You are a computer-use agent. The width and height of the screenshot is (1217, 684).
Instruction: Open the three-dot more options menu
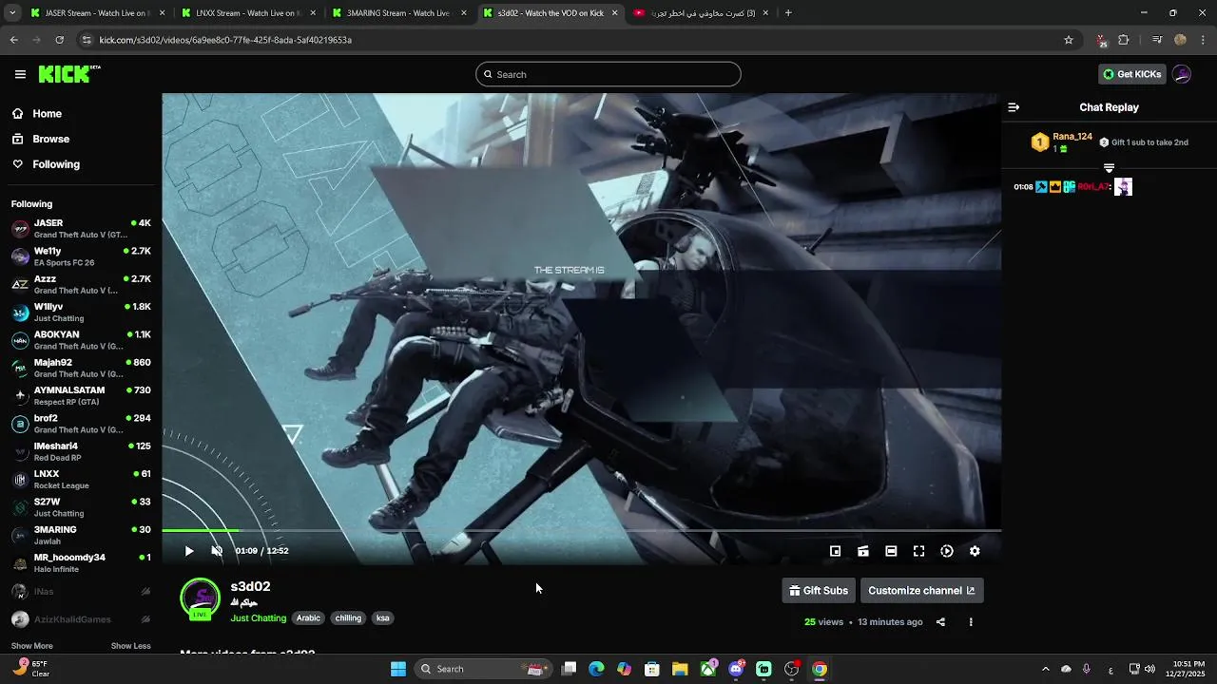click(x=971, y=622)
